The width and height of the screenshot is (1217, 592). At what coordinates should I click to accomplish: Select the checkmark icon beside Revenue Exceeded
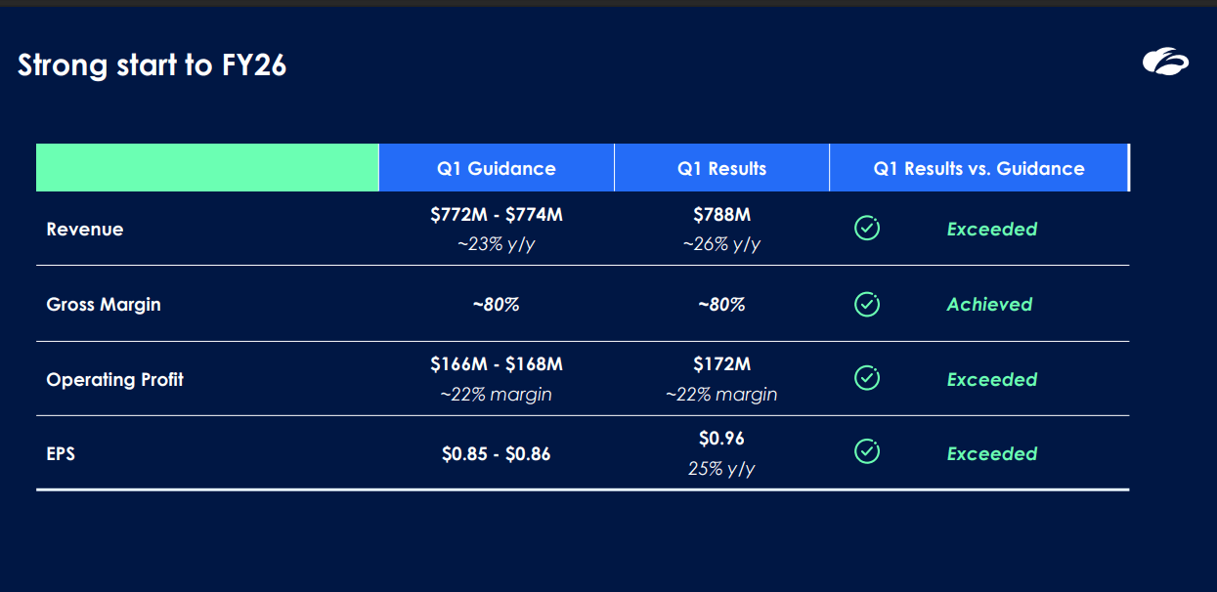867,227
